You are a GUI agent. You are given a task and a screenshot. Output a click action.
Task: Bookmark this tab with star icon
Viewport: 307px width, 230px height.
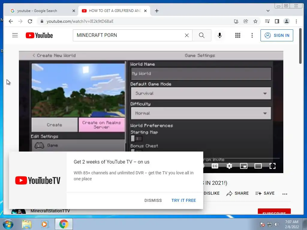[x=255, y=21]
